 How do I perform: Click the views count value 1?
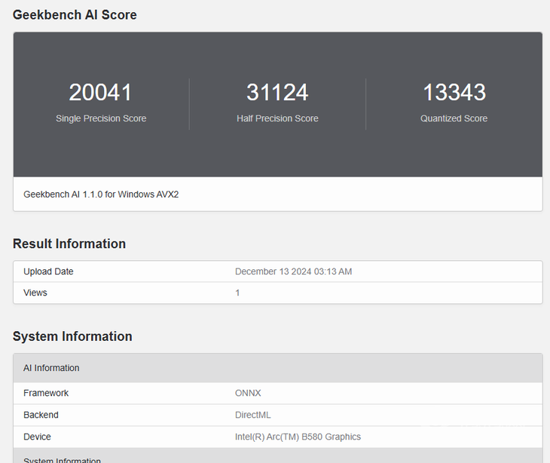tap(237, 293)
